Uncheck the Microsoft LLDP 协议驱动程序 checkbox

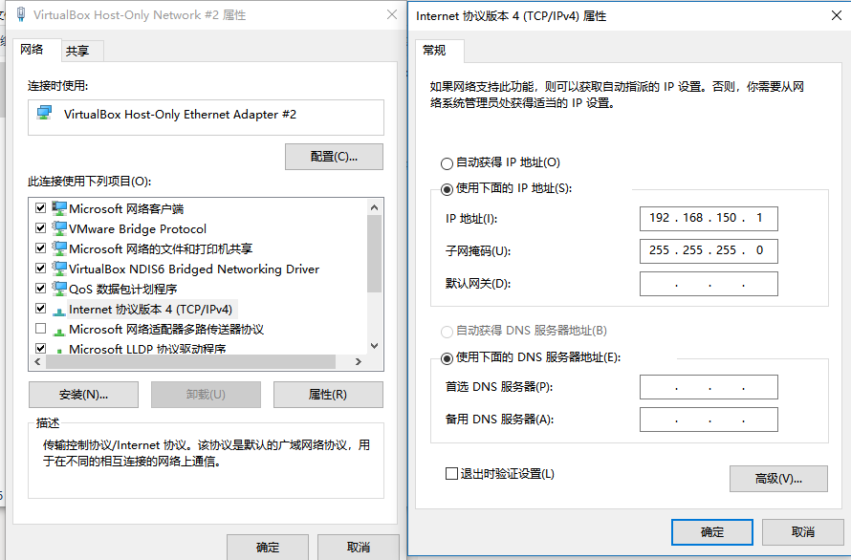(x=40, y=349)
